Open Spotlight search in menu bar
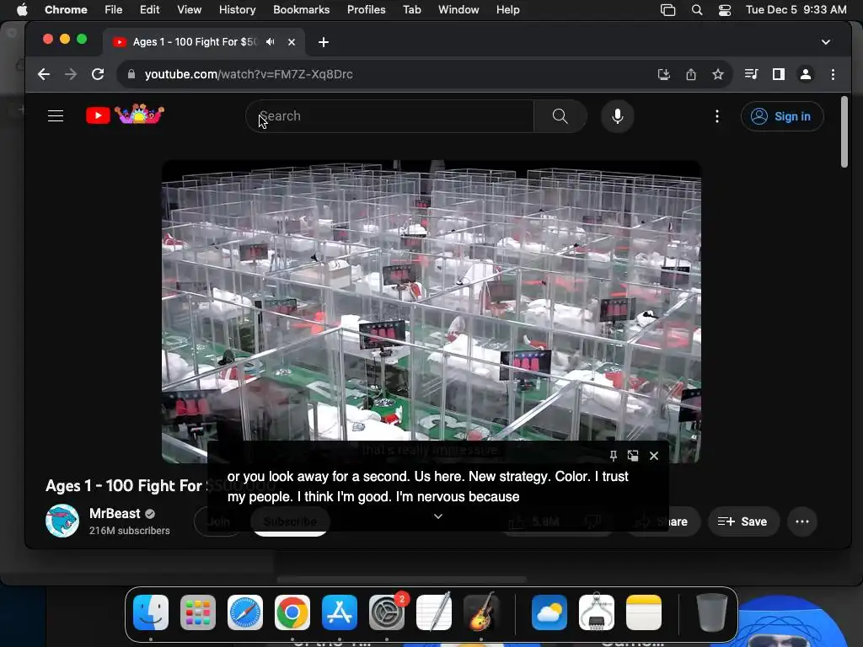This screenshot has width=863, height=647. (x=697, y=10)
